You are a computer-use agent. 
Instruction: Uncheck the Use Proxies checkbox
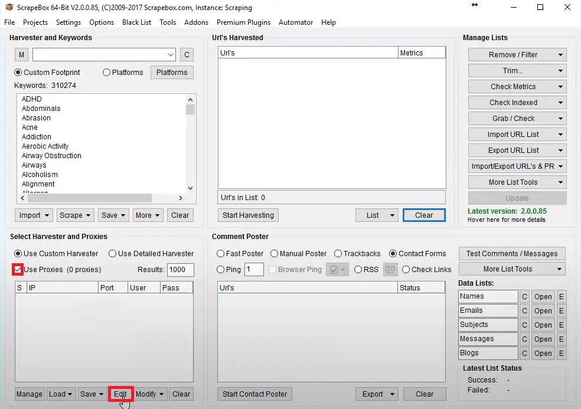pyautogui.click(x=18, y=270)
